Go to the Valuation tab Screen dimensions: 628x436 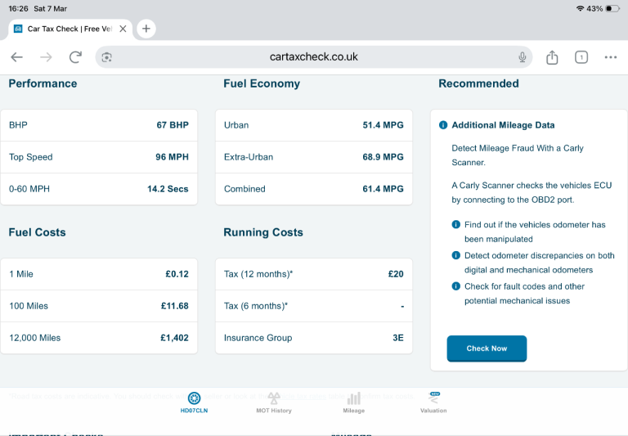coord(433,402)
